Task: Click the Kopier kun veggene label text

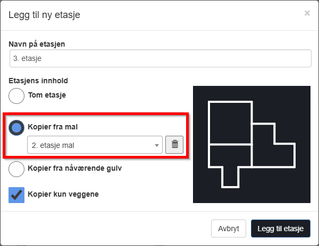Action: point(63,194)
